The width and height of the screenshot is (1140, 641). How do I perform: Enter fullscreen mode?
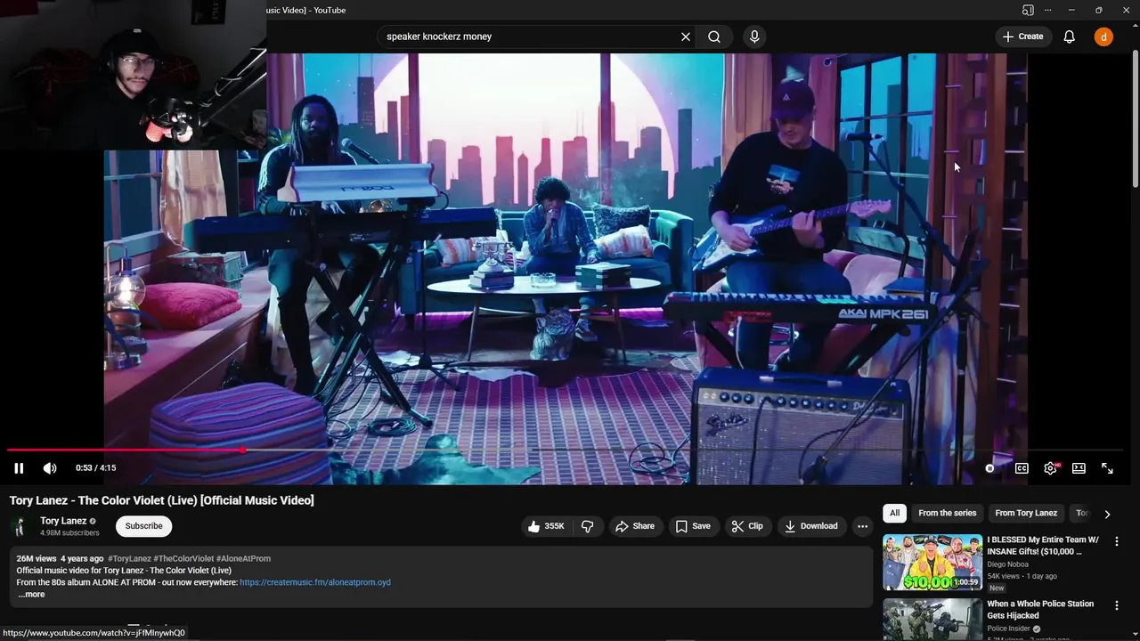1107,468
